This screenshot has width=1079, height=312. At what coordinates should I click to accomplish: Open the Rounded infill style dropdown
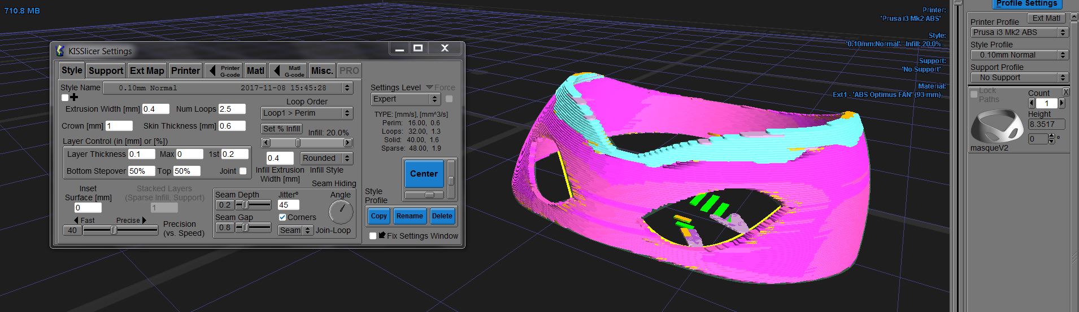click(x=327, y=159)
